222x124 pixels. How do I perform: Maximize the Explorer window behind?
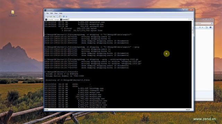[207, 19]
